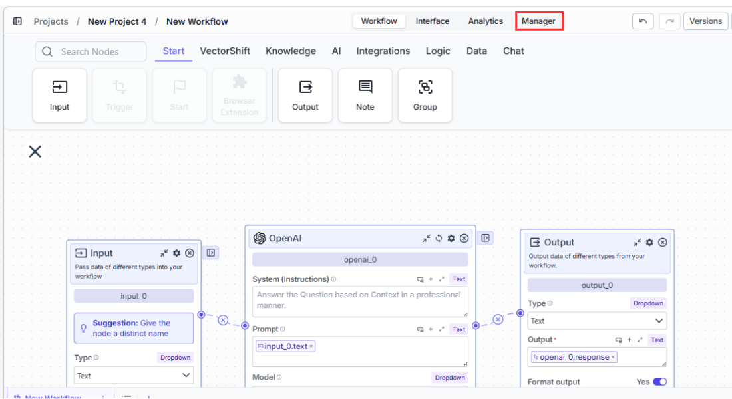Viewport: 732px width, 399px height.
Task: Remove the input_0.text variable chip
Action: pyautogui.click(x=310, y=346)
